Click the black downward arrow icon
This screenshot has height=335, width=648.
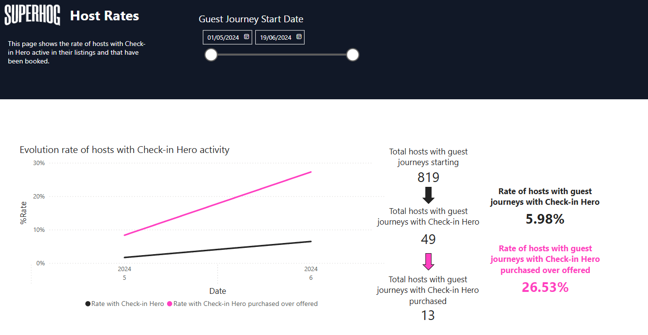point(429,195)
